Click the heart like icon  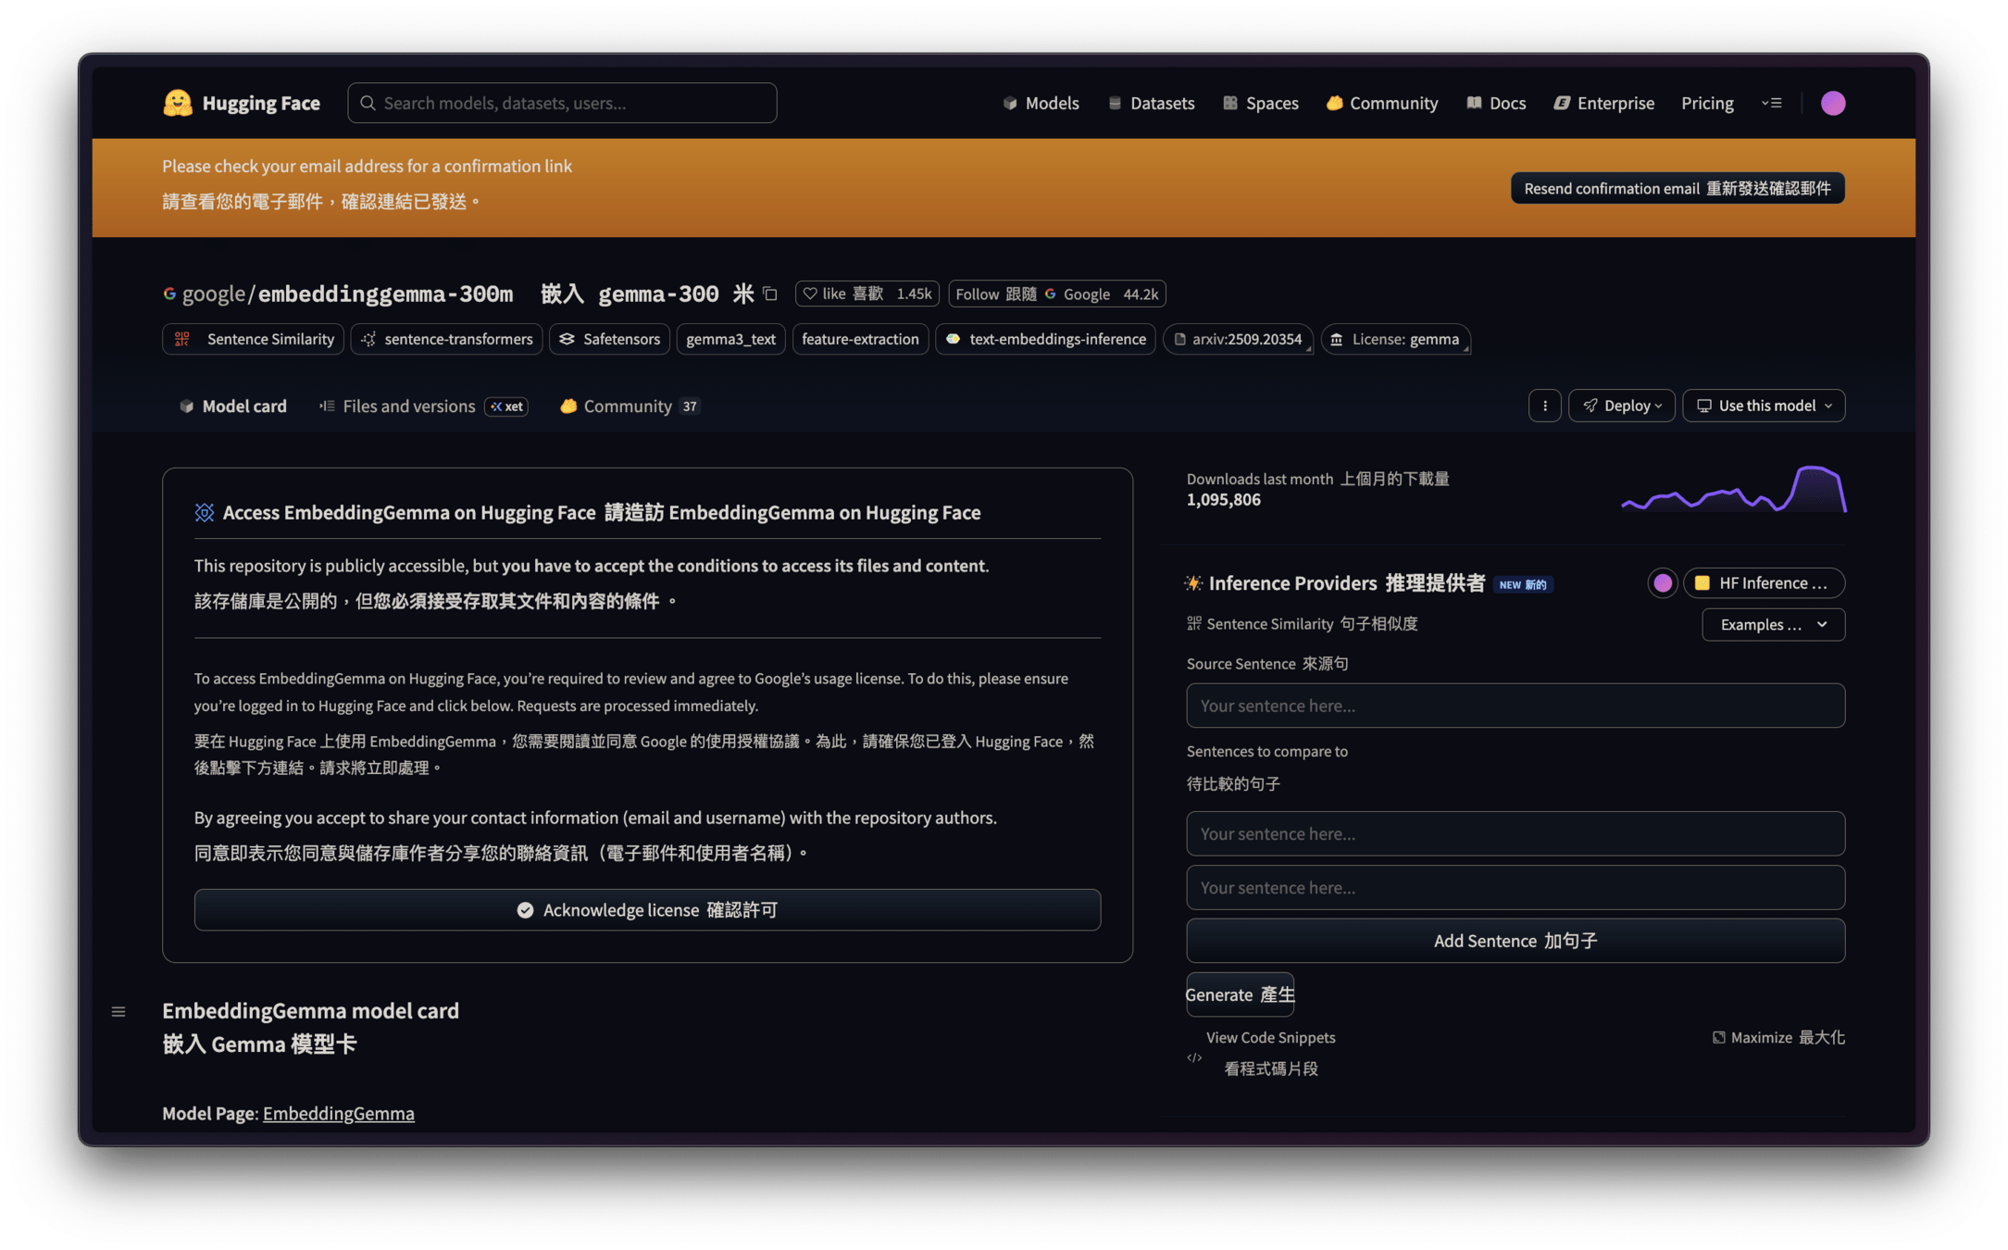(810, 294)
